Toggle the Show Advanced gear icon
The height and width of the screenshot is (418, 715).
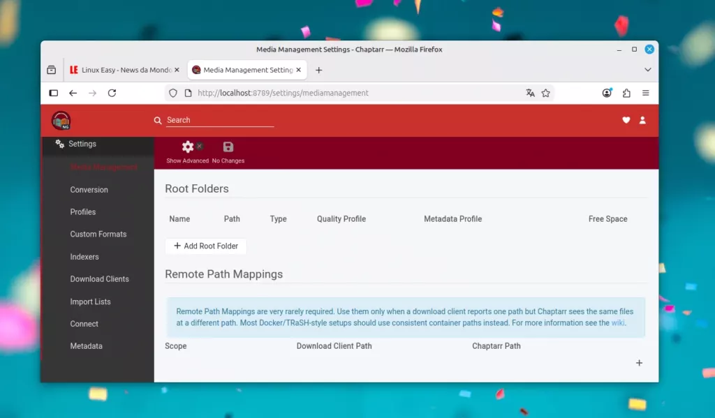point(187,147)
